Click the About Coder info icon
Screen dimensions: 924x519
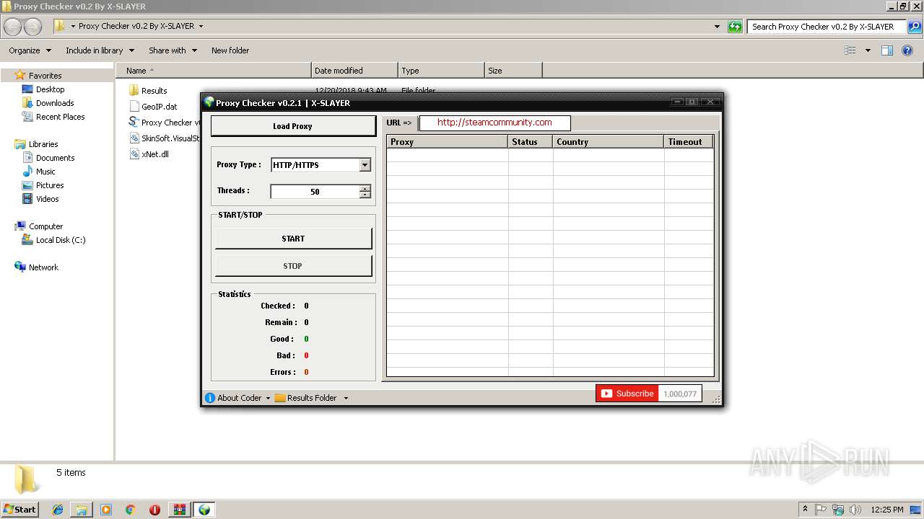click(210, 398)
